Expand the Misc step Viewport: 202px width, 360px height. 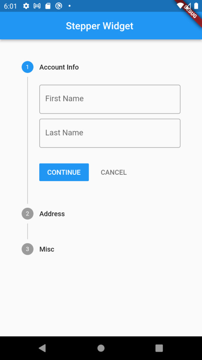(x=47, y=249)
